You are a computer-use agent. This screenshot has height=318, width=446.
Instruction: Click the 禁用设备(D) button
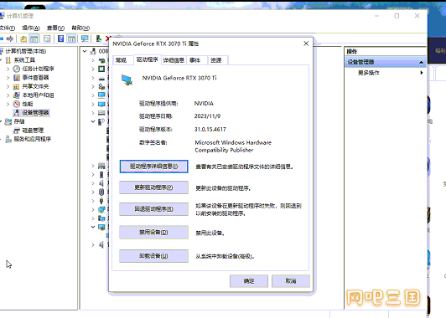(x=153, y=233)
